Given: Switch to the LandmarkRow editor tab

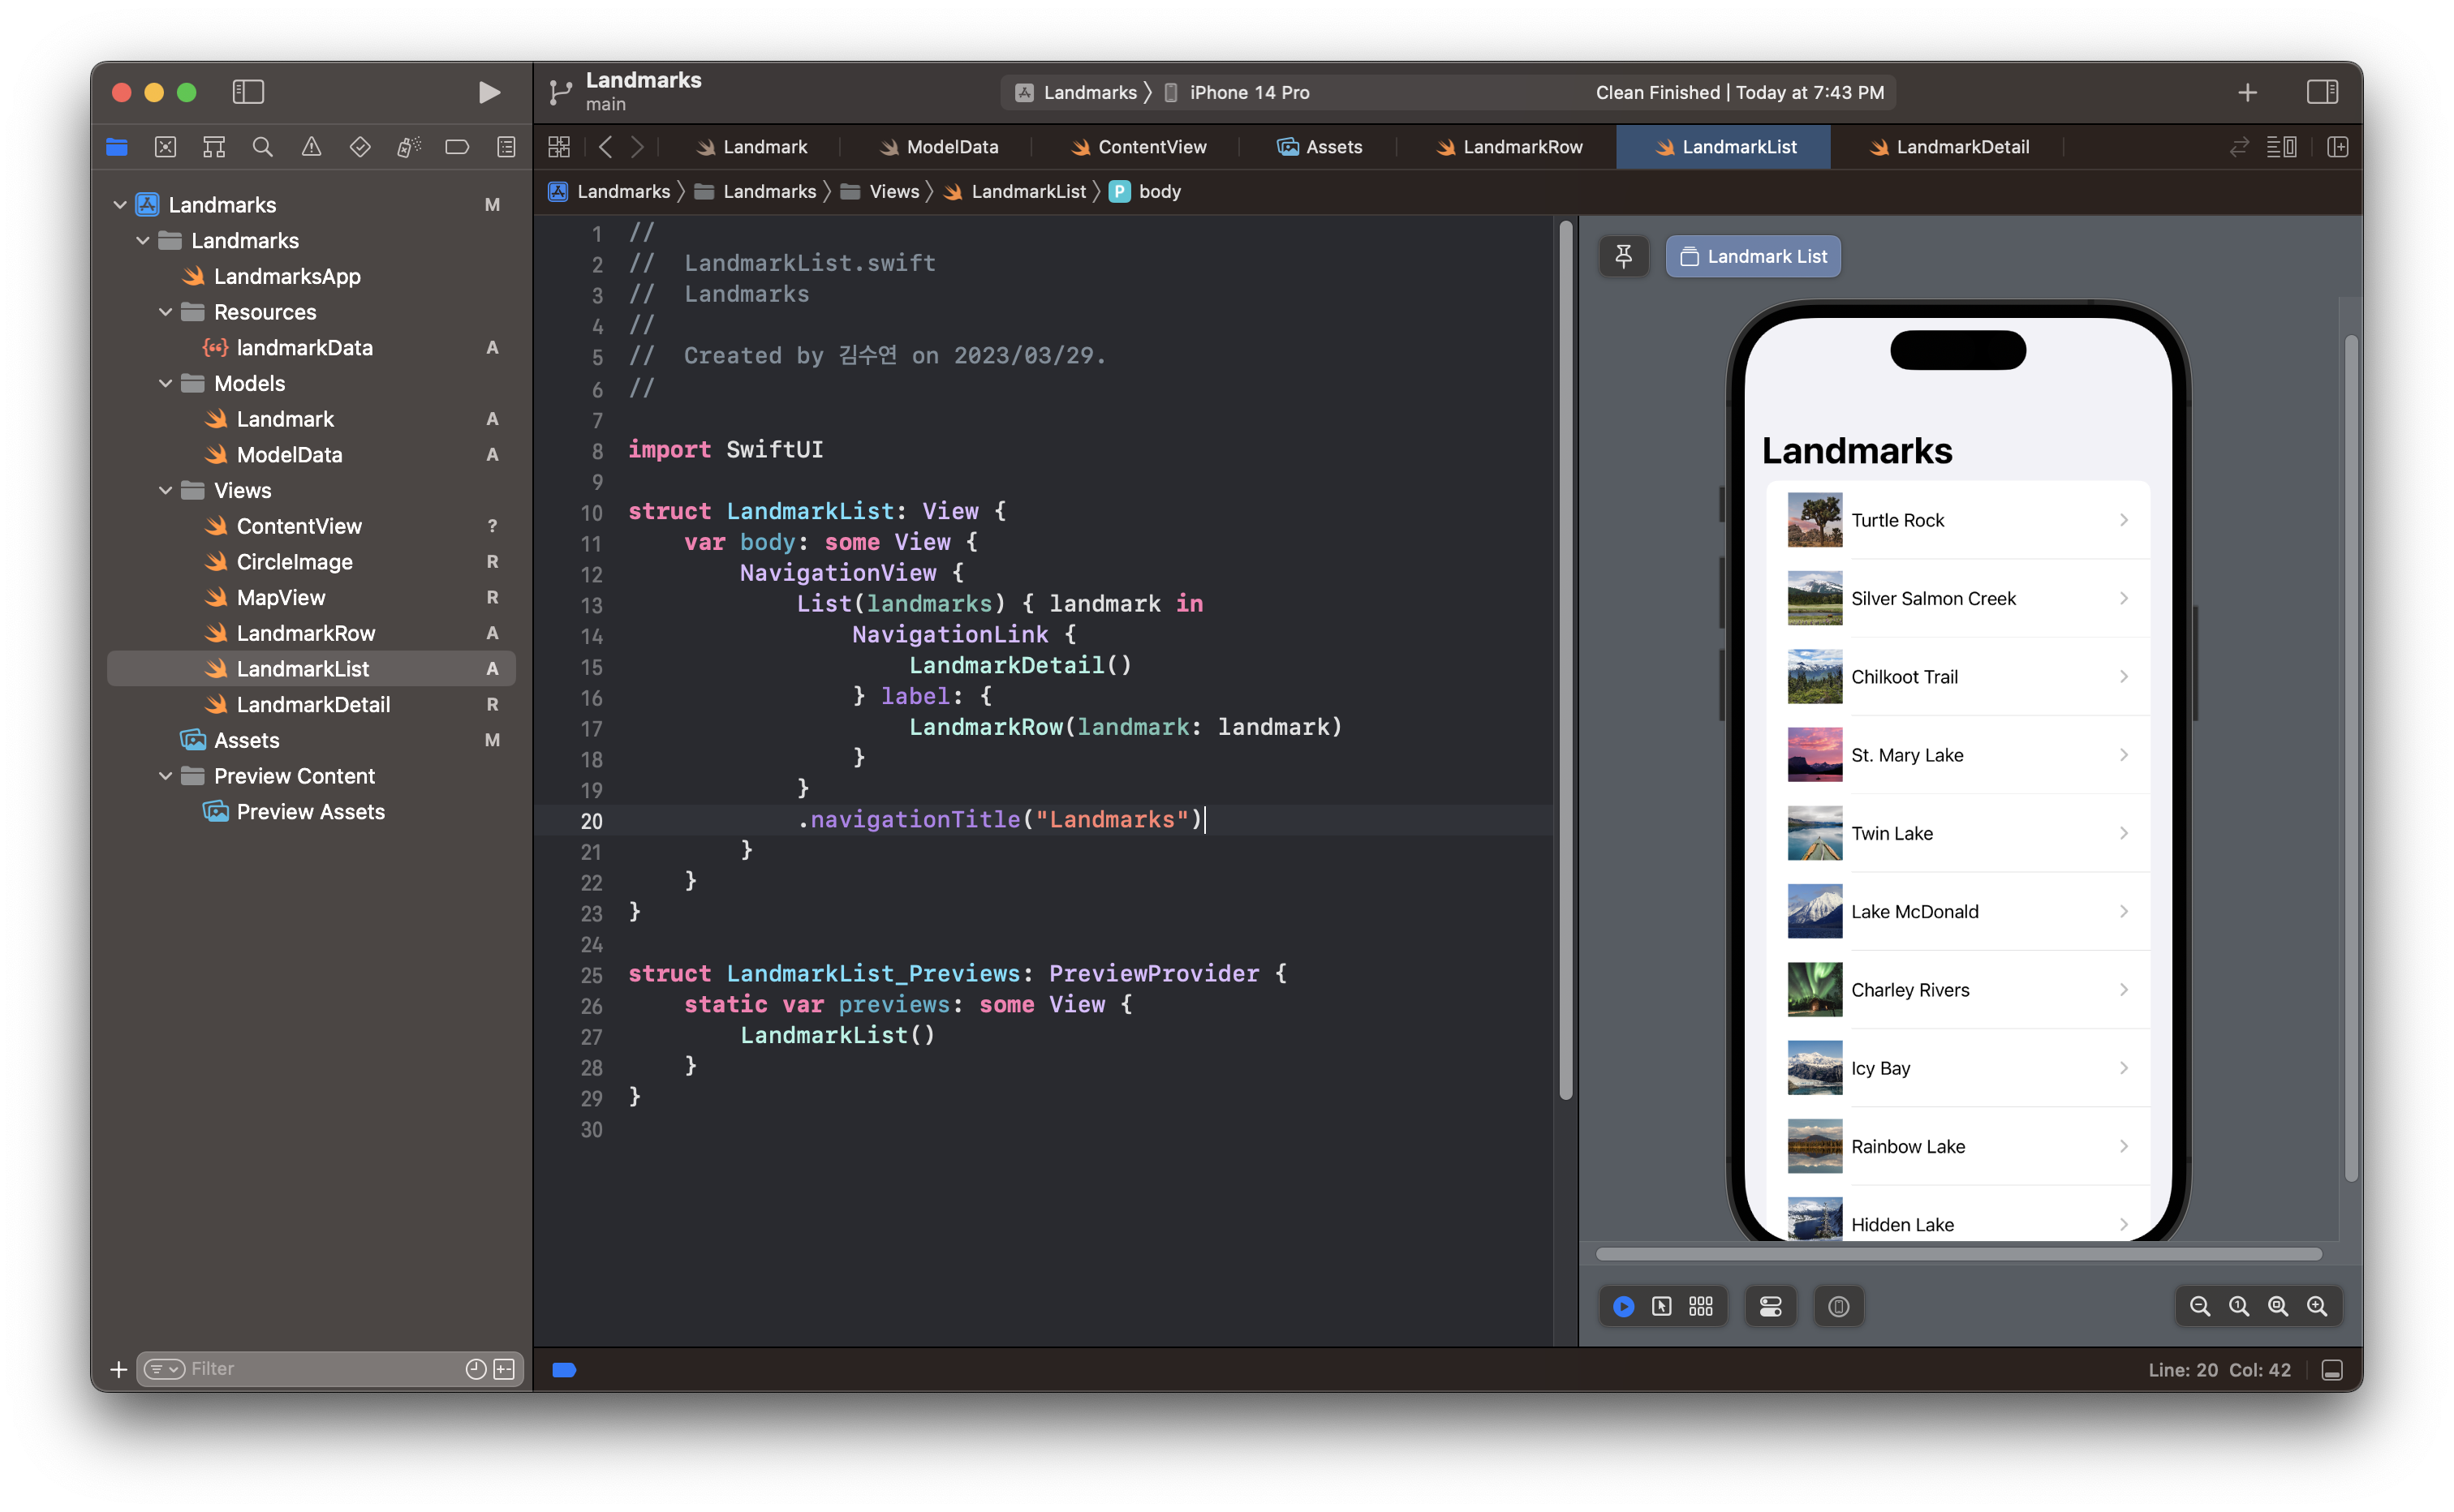Looking at the screenshot, I should click(x=1509, y=147).
